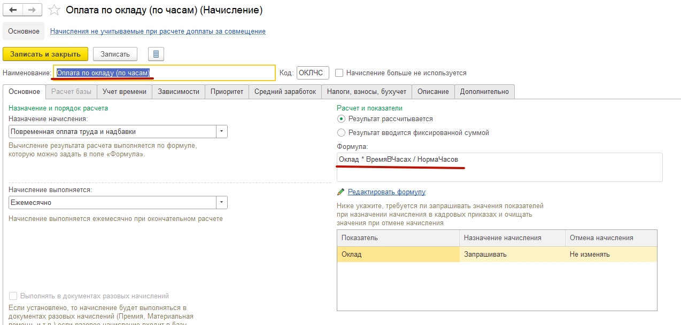This screenshot has height=325, width=681.
Task: Select the Оклад row in indicators table
Action: [x=398, y=255]
